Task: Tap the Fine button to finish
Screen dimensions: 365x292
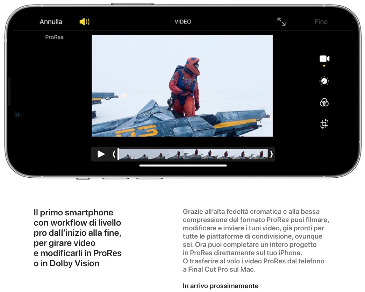Action: click(x=321, y=22)
